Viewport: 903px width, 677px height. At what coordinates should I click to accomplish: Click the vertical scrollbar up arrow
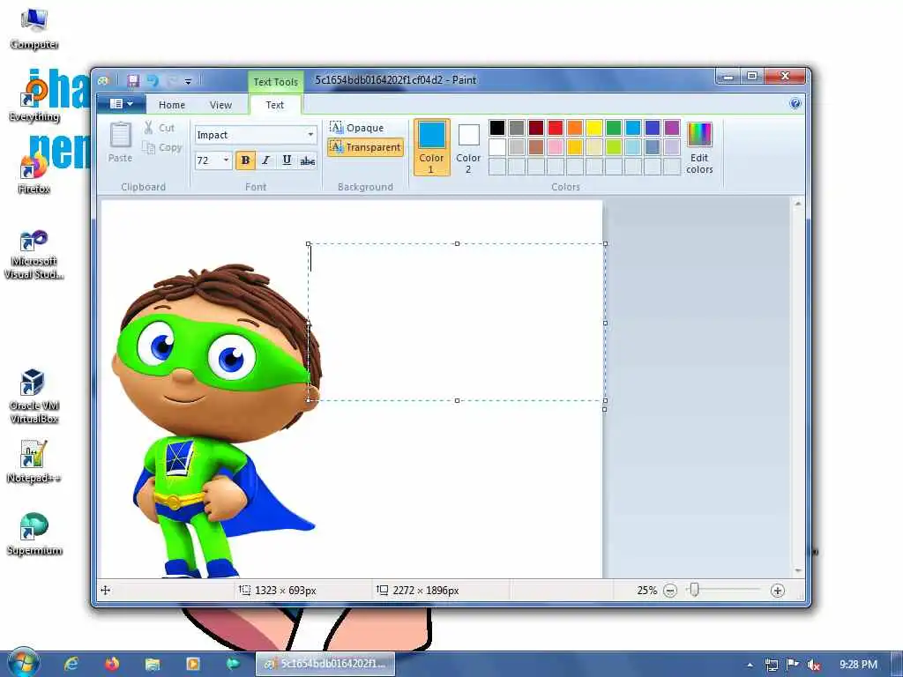[798, 204]
